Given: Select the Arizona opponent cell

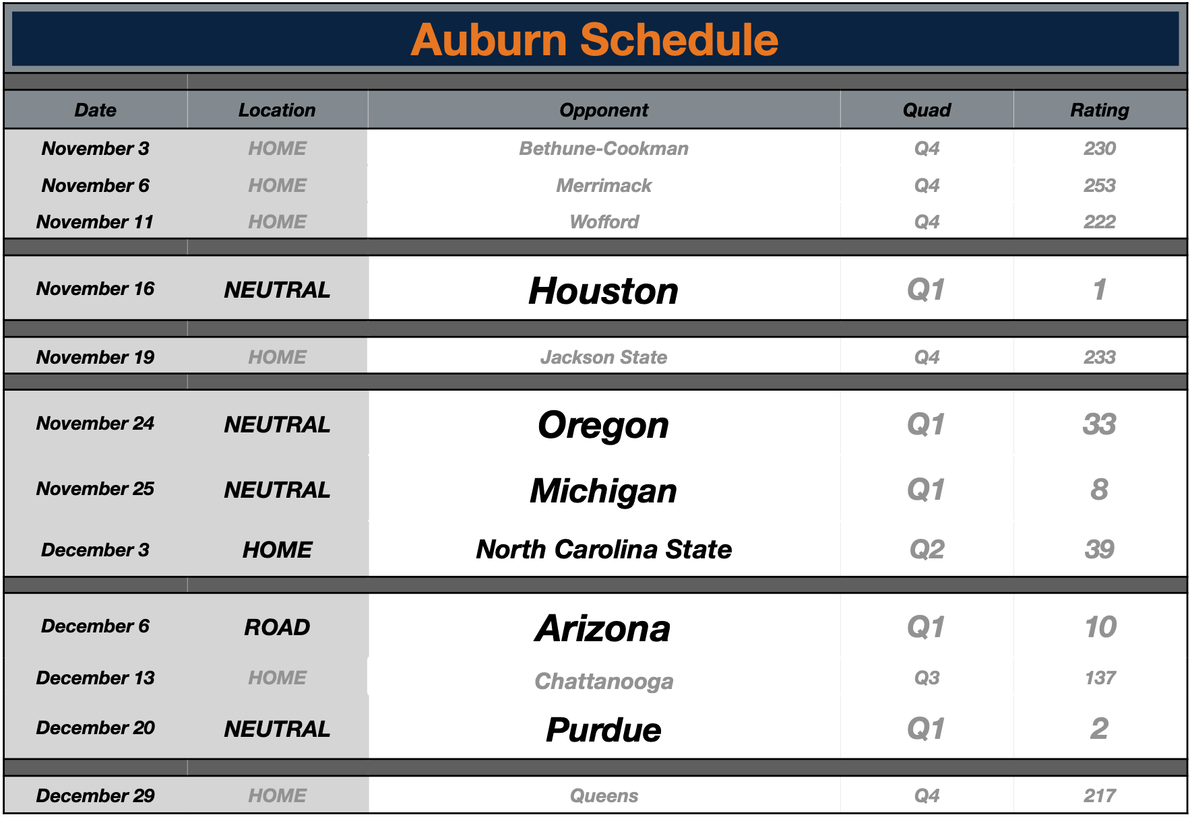Looking at the screenshot, I should tap(604, 628).
